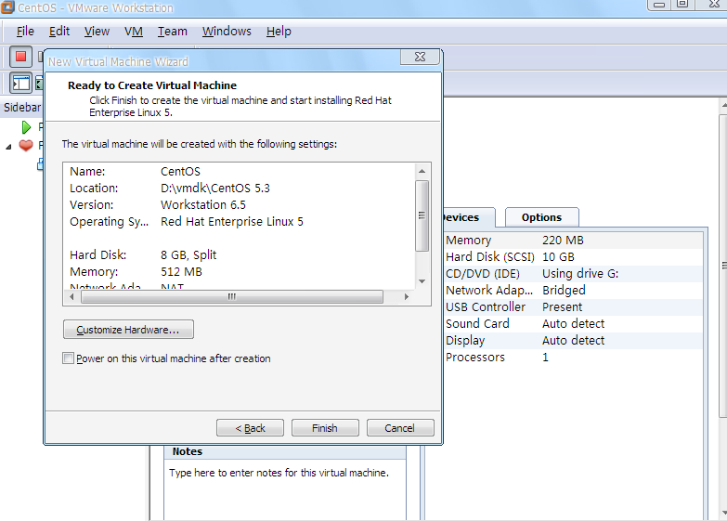Click the Sidebar panel header label
The width and height of the screenshot is (727, 521).
(22, 107)
